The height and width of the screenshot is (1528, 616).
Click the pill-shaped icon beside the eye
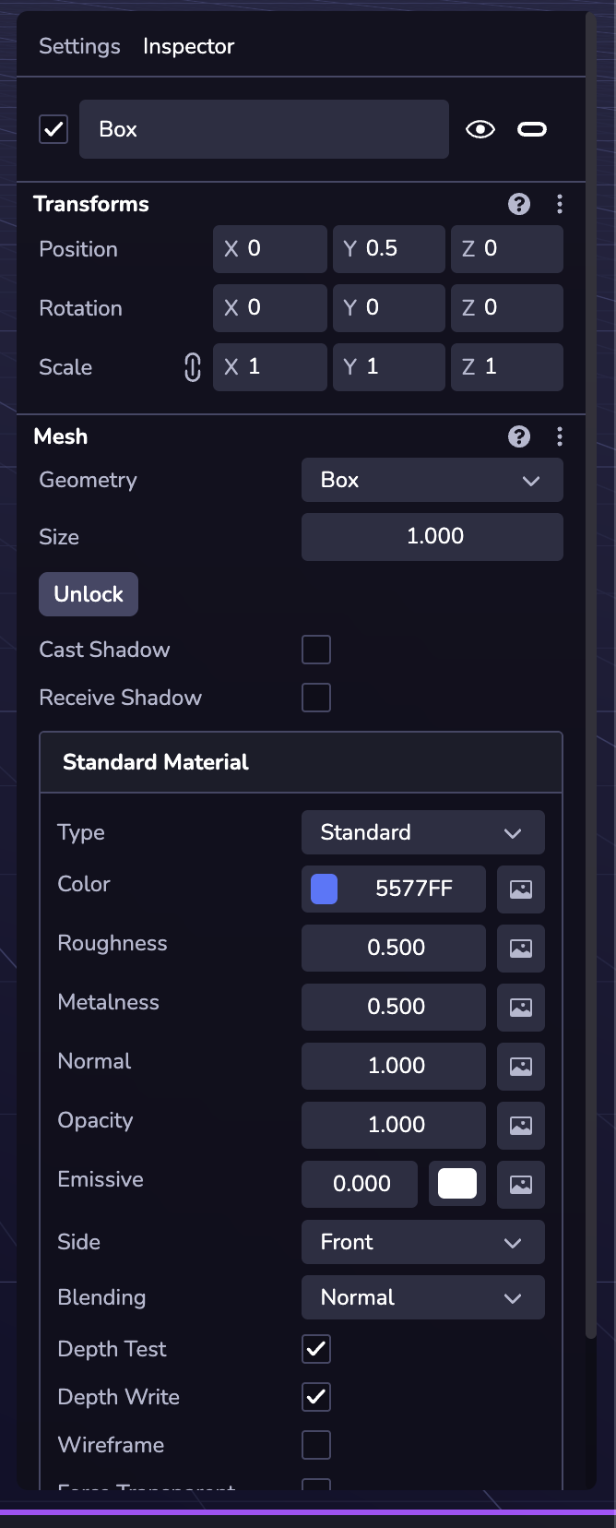(x=532, y=129)
